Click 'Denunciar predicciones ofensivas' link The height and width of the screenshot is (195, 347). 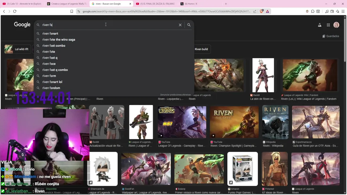coord(175,95)
